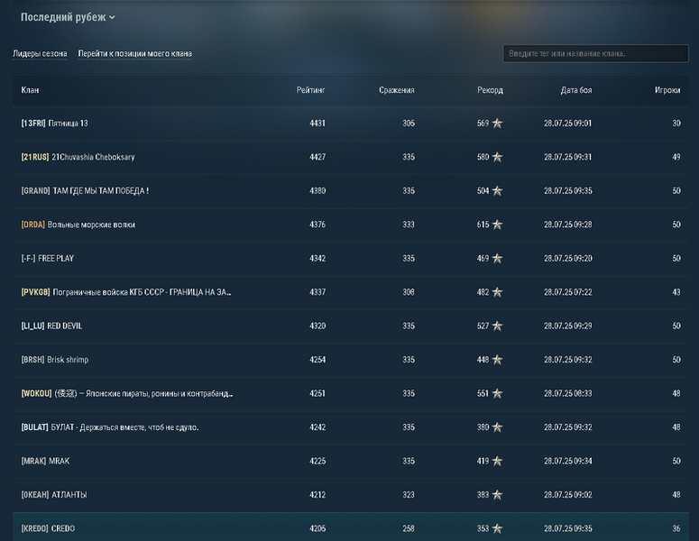Click the star icon in the GRAND clan row
The height and width of the screenshot is (541, 699).
pyautogui.click(x=497, y=191)
